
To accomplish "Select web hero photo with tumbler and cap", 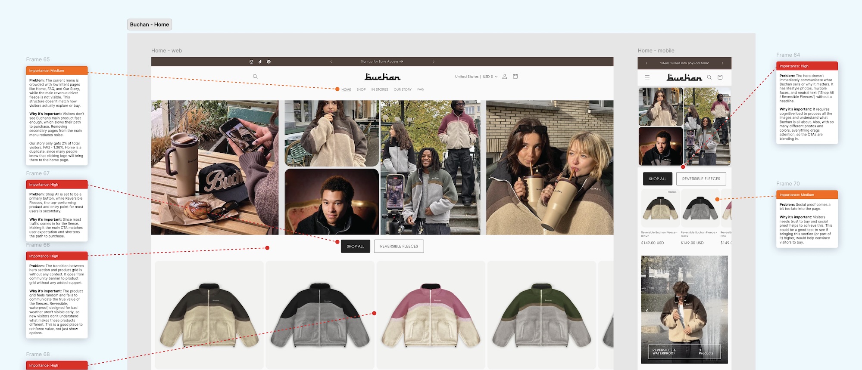I will (x=215, y=167).
